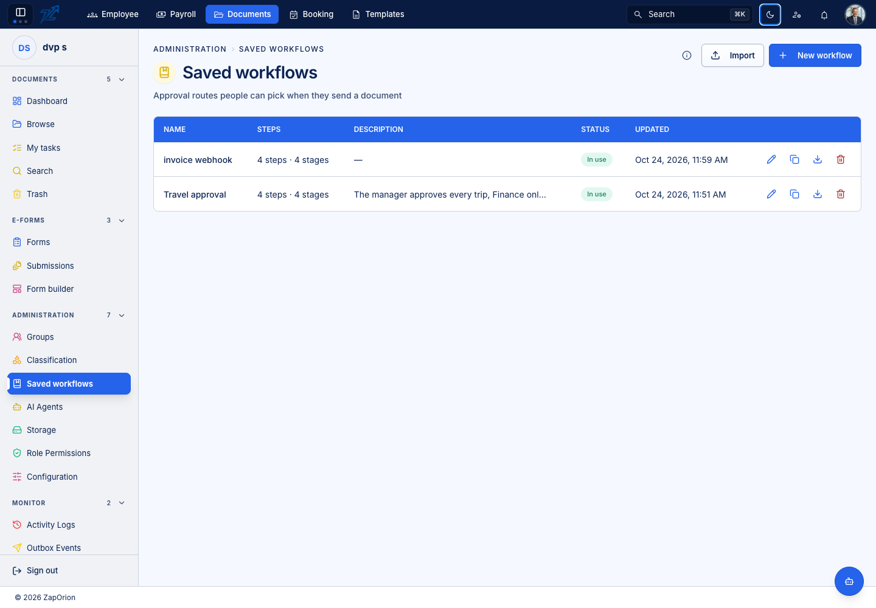Viewport: 876px width, 608px height.
Task: Export the invoice webhook workflow
Action: [x=818, y=159]
